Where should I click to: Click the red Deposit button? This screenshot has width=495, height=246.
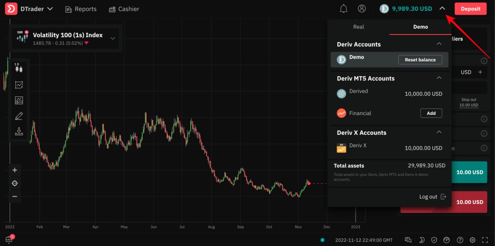(x=470, y=9)
